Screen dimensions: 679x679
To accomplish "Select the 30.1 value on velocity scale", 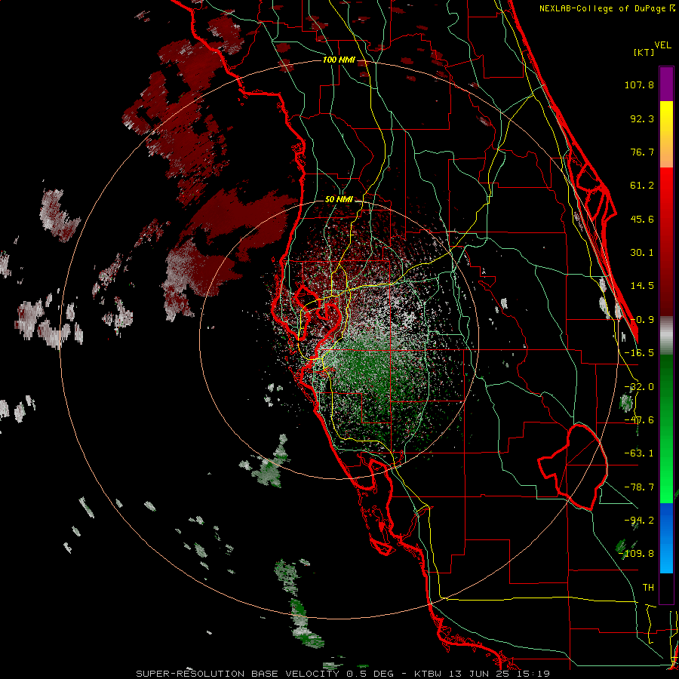I will 642,253.
